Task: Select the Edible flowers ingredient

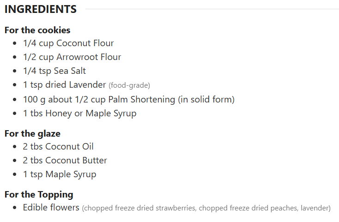Action: pyautogui.click(x=51, y=208)
